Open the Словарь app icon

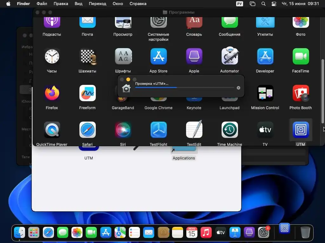coord(194,22)
